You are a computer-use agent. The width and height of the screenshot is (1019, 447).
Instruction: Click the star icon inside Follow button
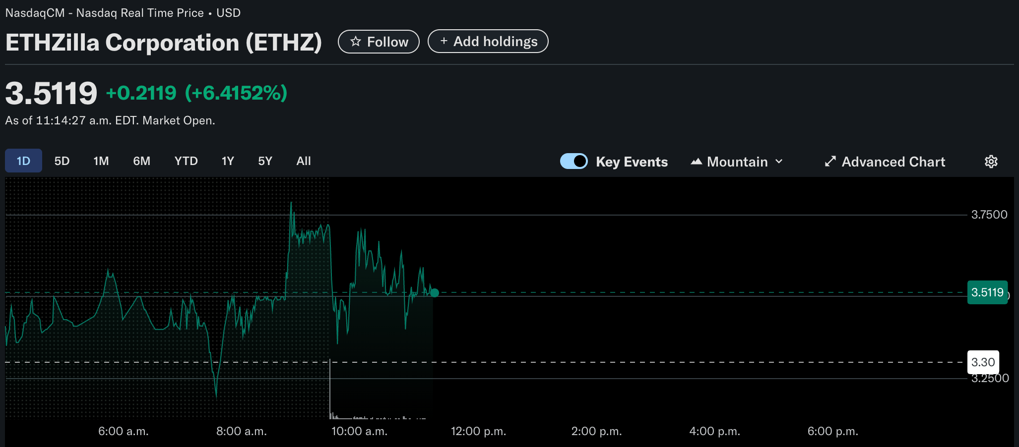coord(356,42)
